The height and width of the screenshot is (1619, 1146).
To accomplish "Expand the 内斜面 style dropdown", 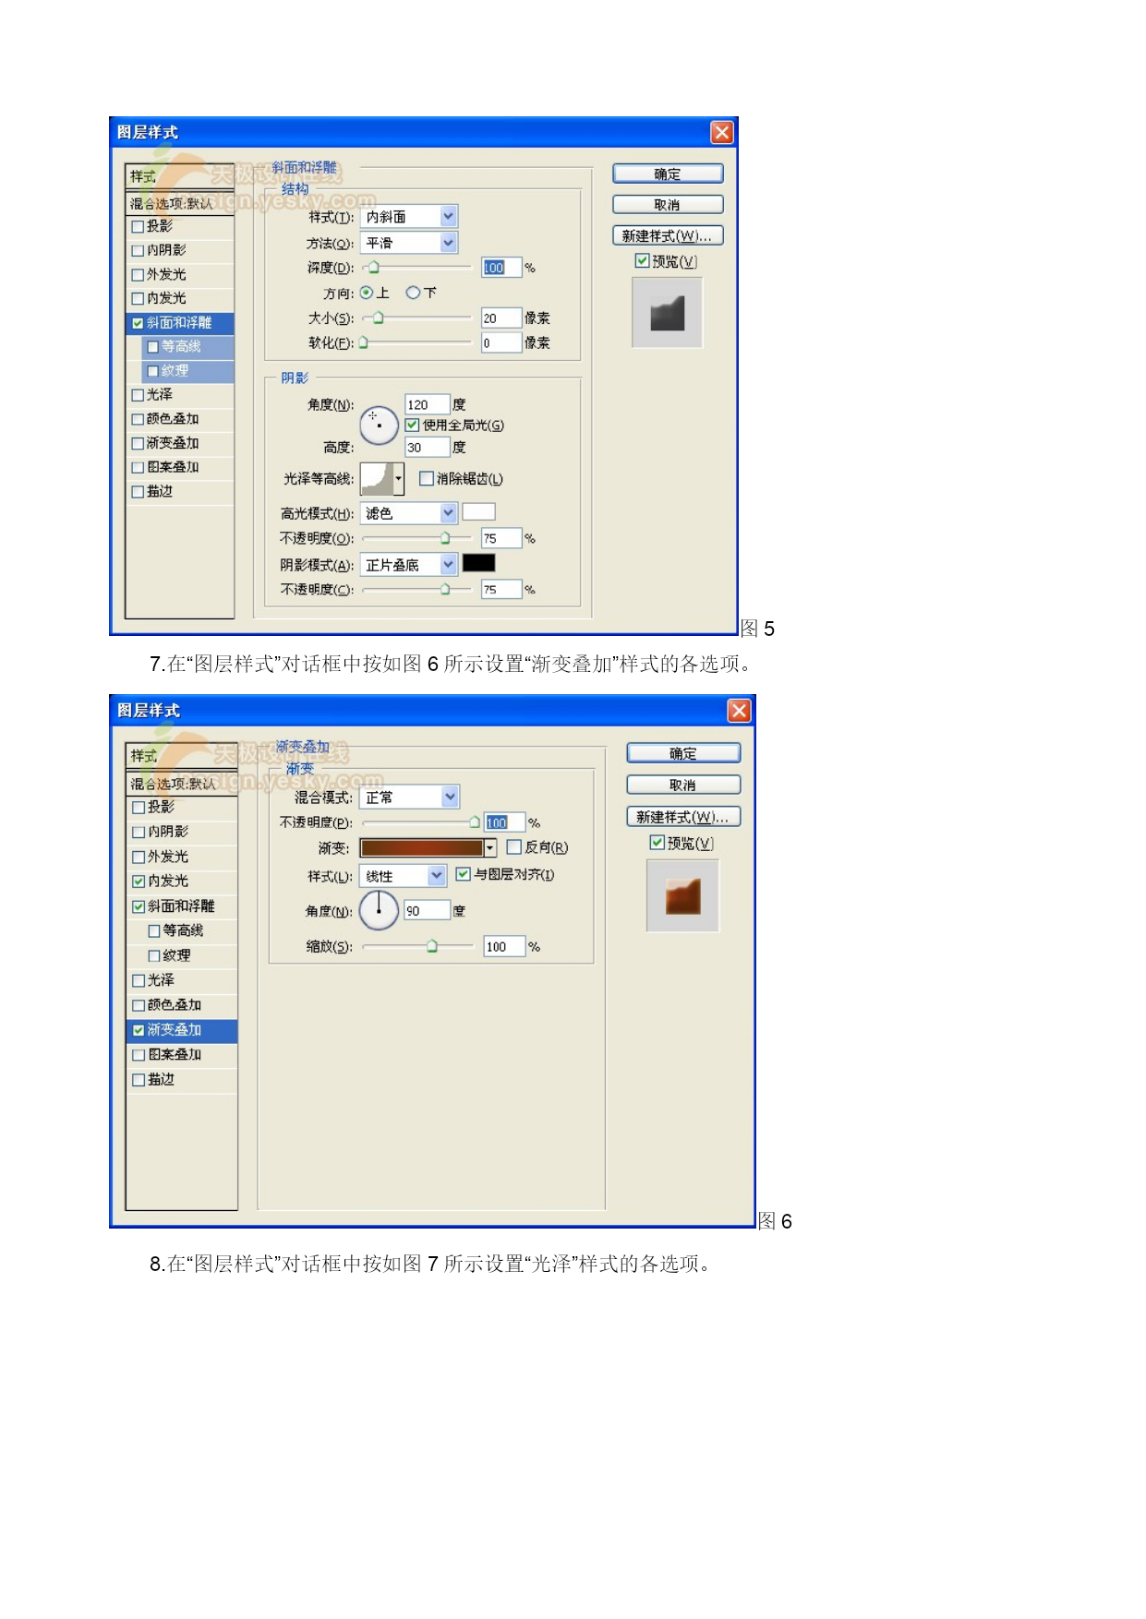I will (448, 217).
